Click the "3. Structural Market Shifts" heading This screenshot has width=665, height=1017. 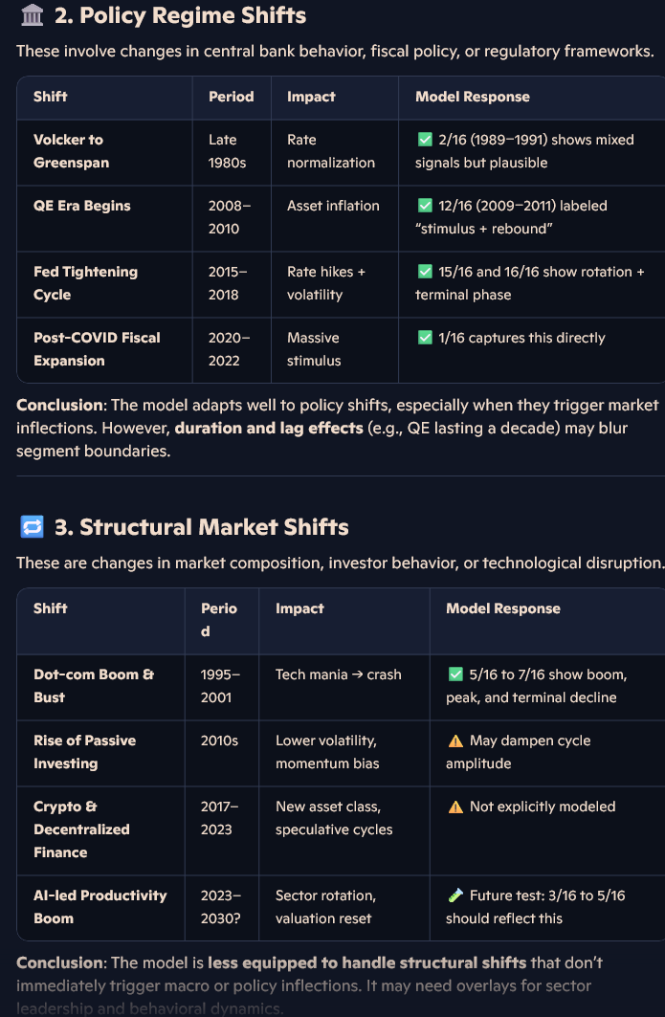201,527
